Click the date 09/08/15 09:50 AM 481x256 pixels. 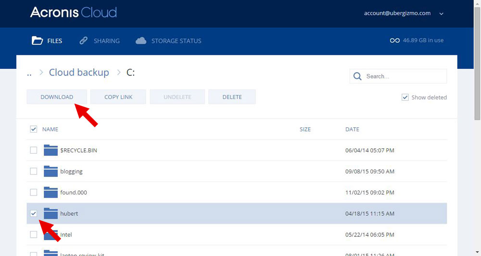(369, 171)
